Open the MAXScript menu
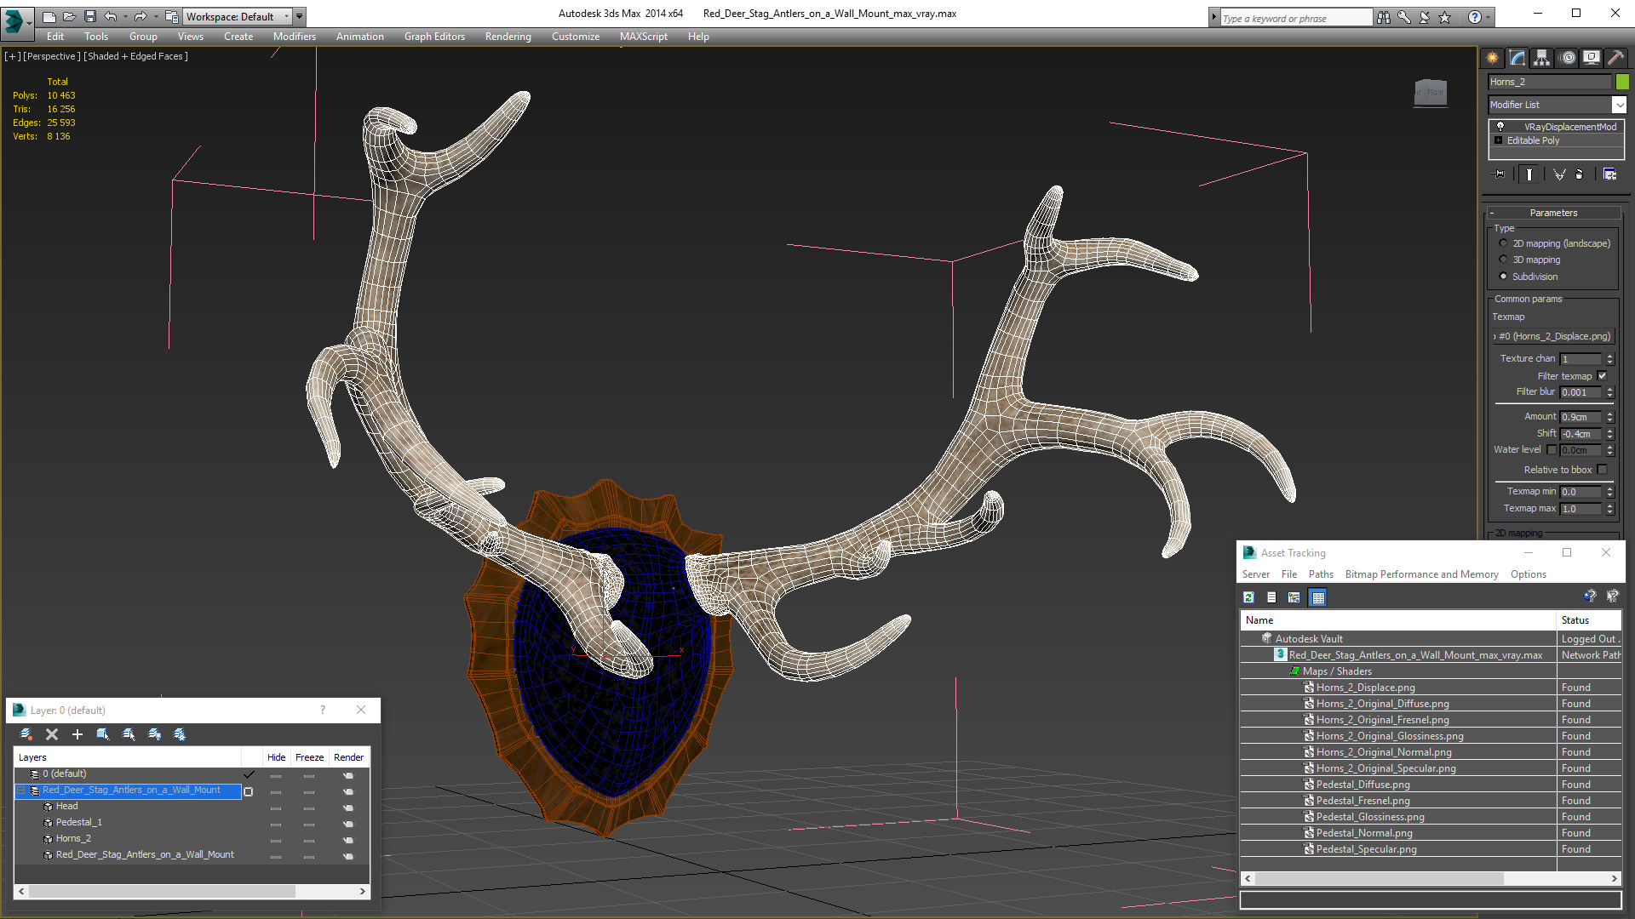1635x919 pixels. click(644, 37)
